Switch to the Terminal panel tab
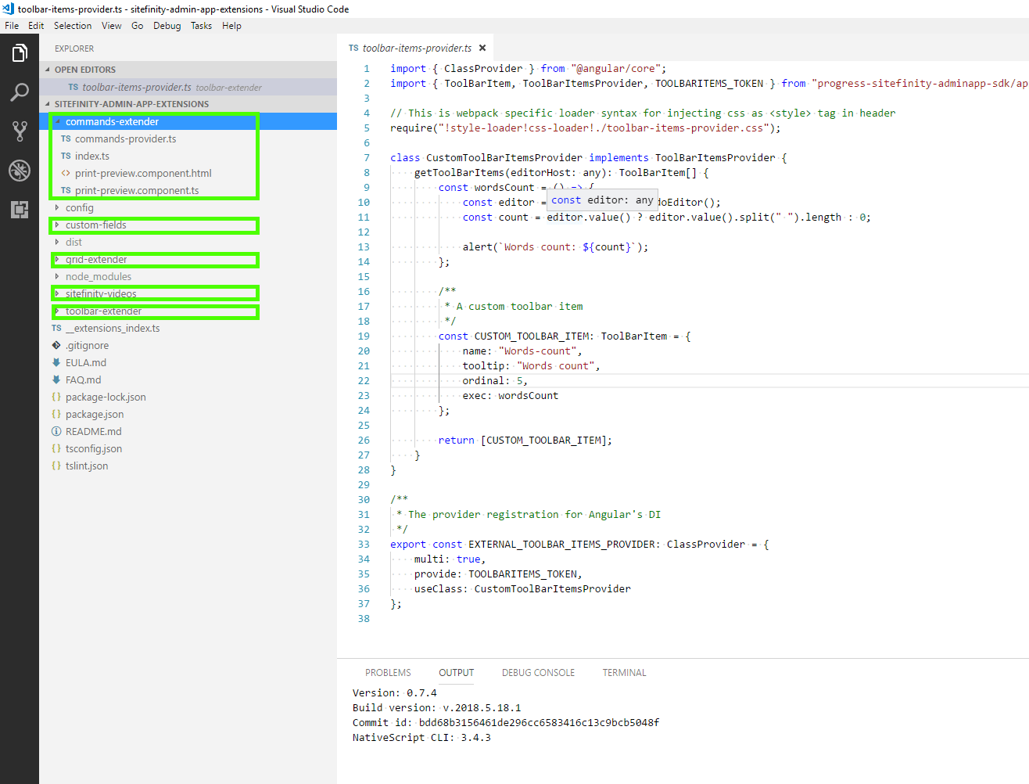Screen dimensions: 1029x784 (x=624, y=673)
